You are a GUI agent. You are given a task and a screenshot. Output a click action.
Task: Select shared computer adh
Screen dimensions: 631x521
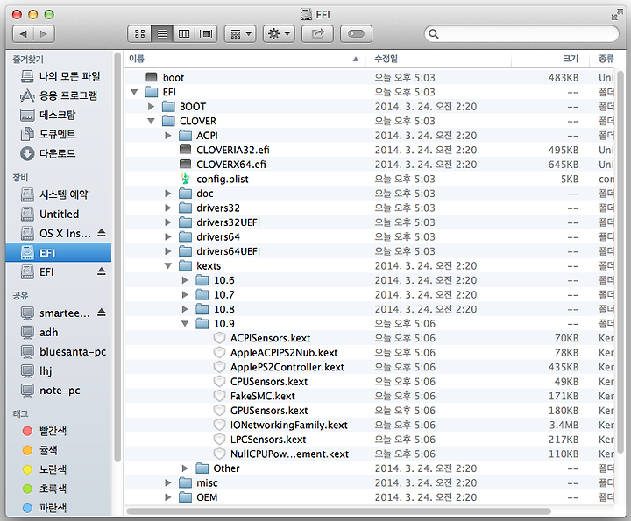pyautogui.click(x=39, y=333)
